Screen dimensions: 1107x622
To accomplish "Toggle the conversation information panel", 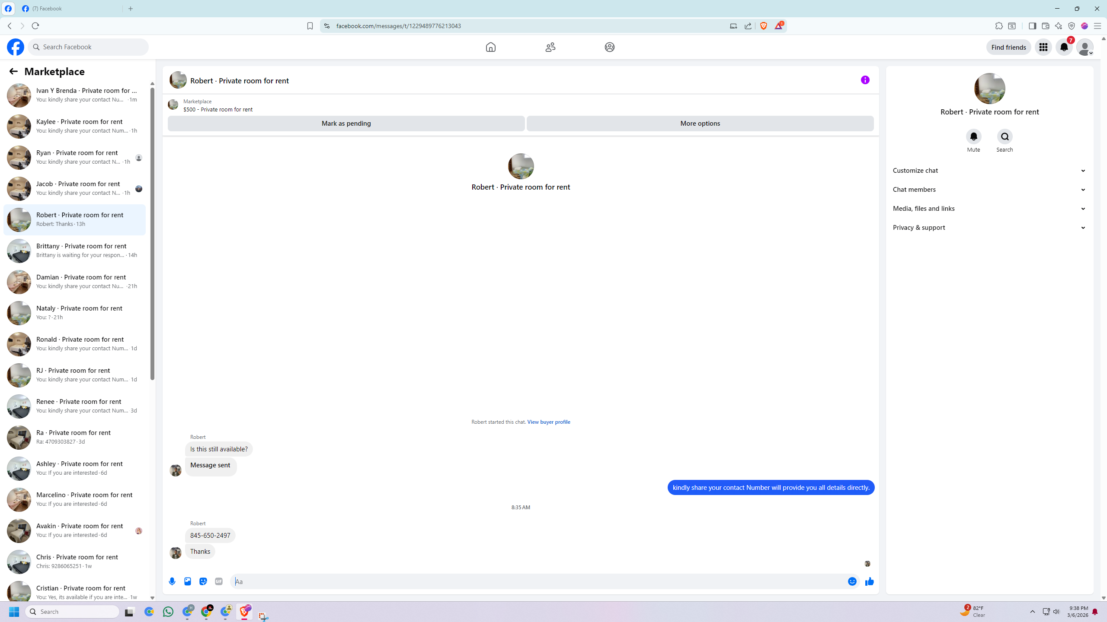I will click(x=865, y=80).
